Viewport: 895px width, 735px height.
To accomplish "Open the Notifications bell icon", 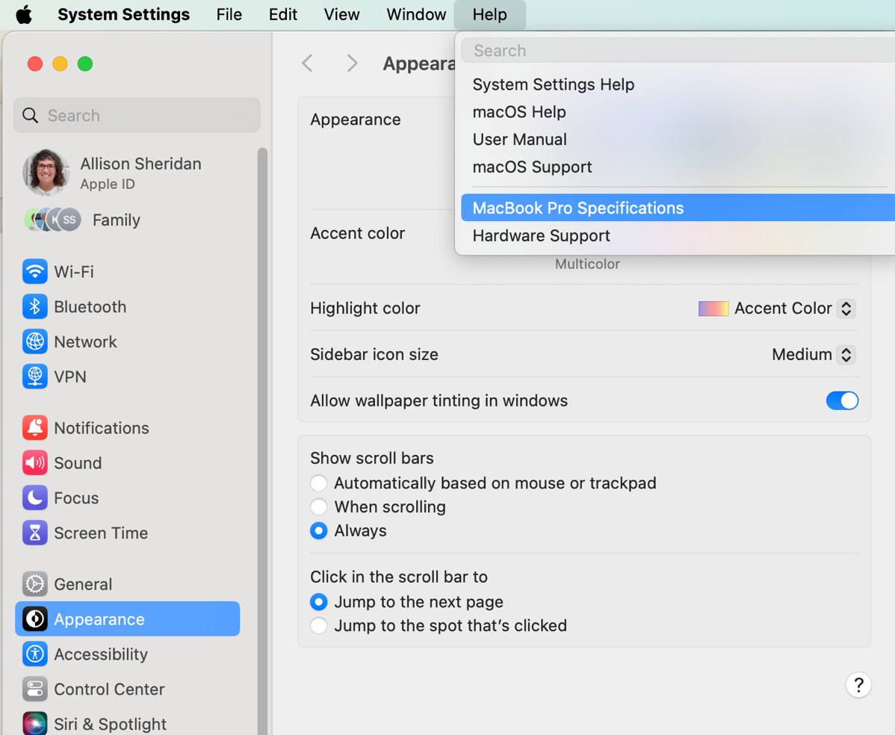I will click(35, 428).
